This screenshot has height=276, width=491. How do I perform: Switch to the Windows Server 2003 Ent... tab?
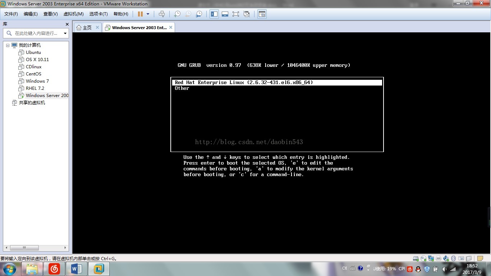coord(139,28)
